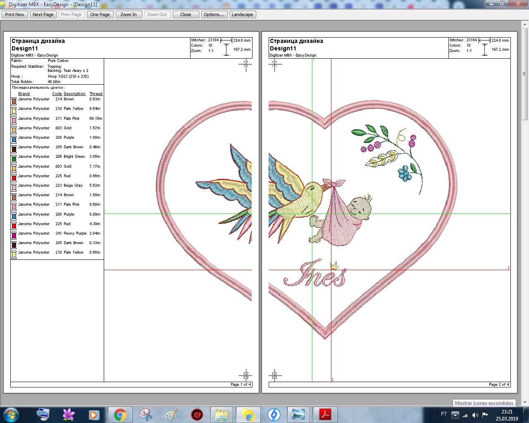Go to Next Page in preview
529x423 pixels.
click(43, 14)
